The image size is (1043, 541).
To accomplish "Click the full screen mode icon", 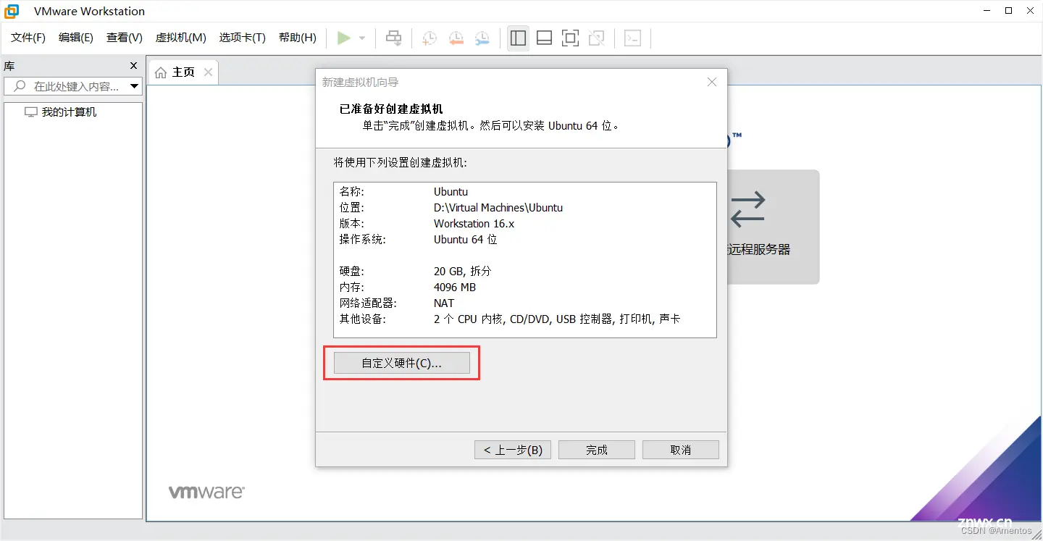I will coord(571,38).
